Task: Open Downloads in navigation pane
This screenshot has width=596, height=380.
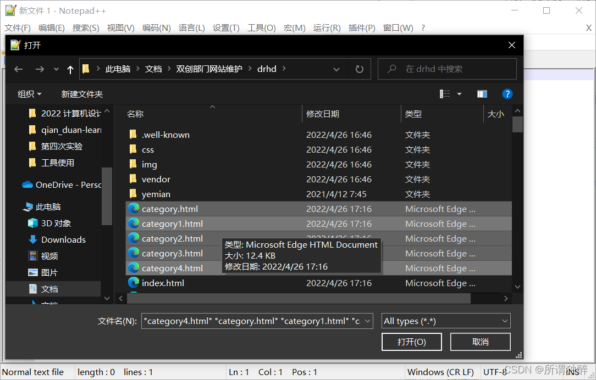Action: [x=57, y=239]
